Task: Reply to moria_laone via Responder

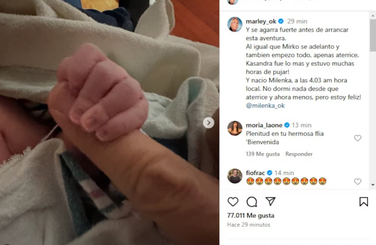Action: coord(299,154)
